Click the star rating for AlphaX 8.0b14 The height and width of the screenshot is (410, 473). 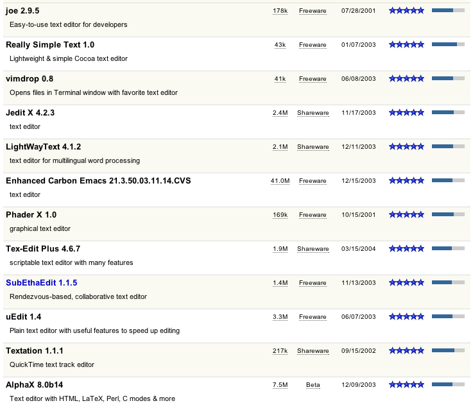(x=406, y=385)
